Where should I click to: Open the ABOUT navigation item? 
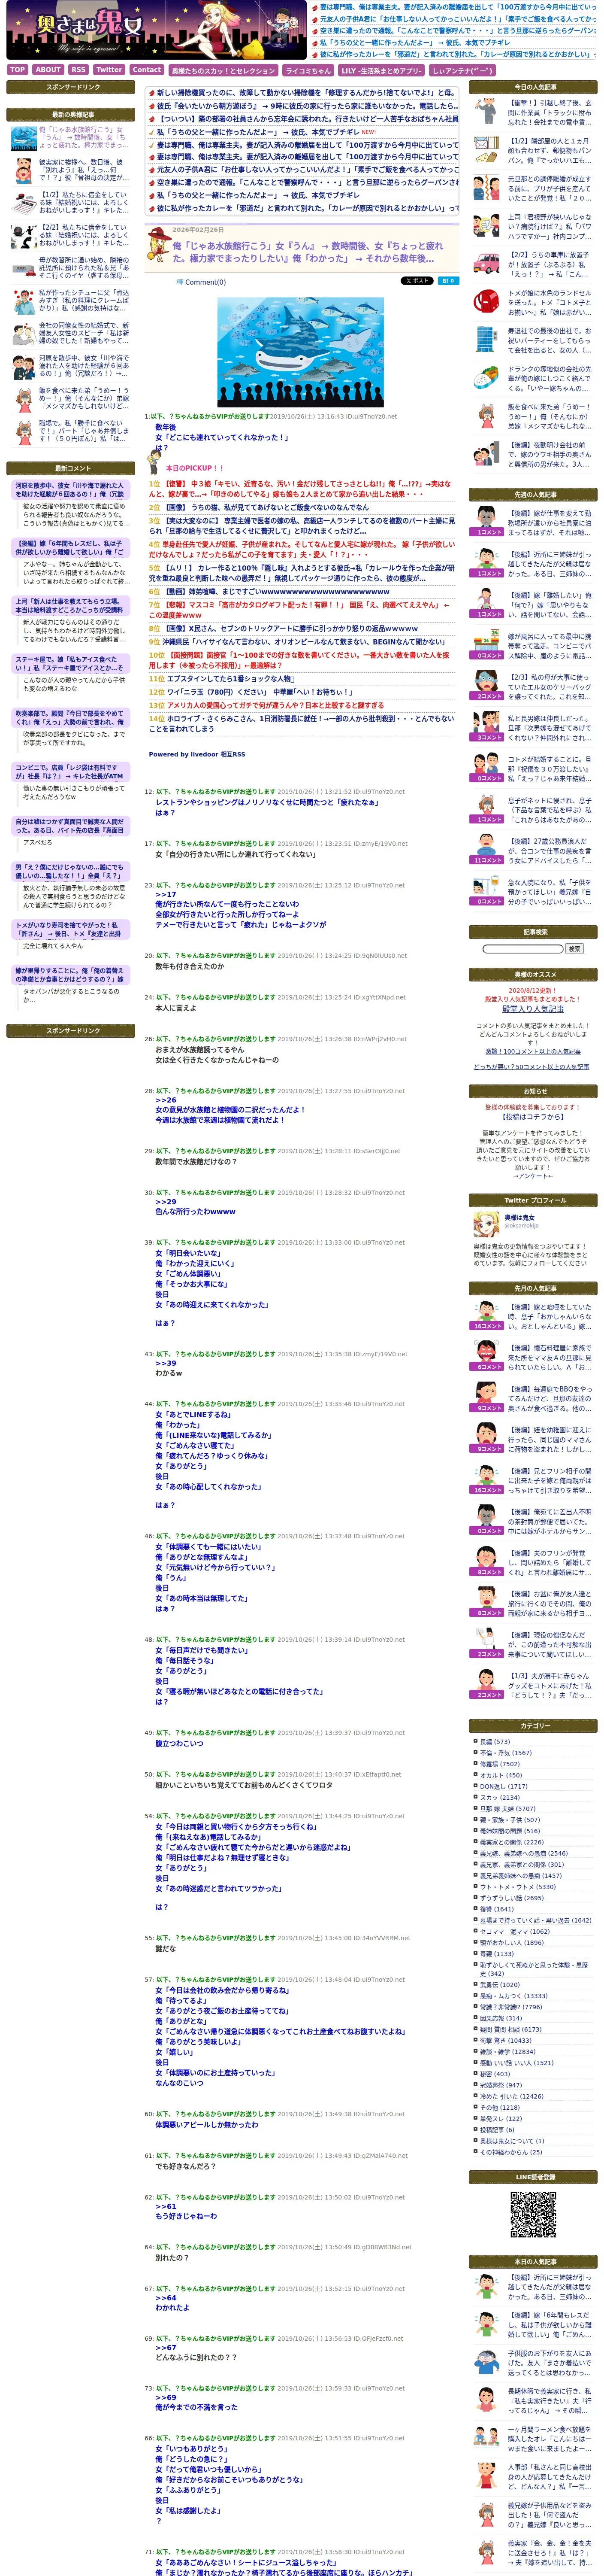pos(48,70)
